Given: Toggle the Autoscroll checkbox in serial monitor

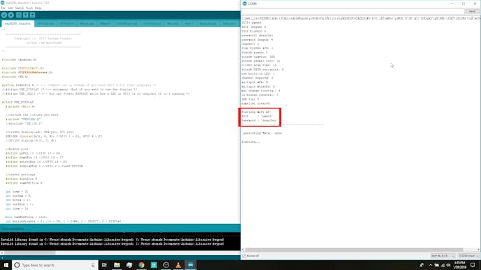Looking at the screenshot, I should tap(244, 256).
